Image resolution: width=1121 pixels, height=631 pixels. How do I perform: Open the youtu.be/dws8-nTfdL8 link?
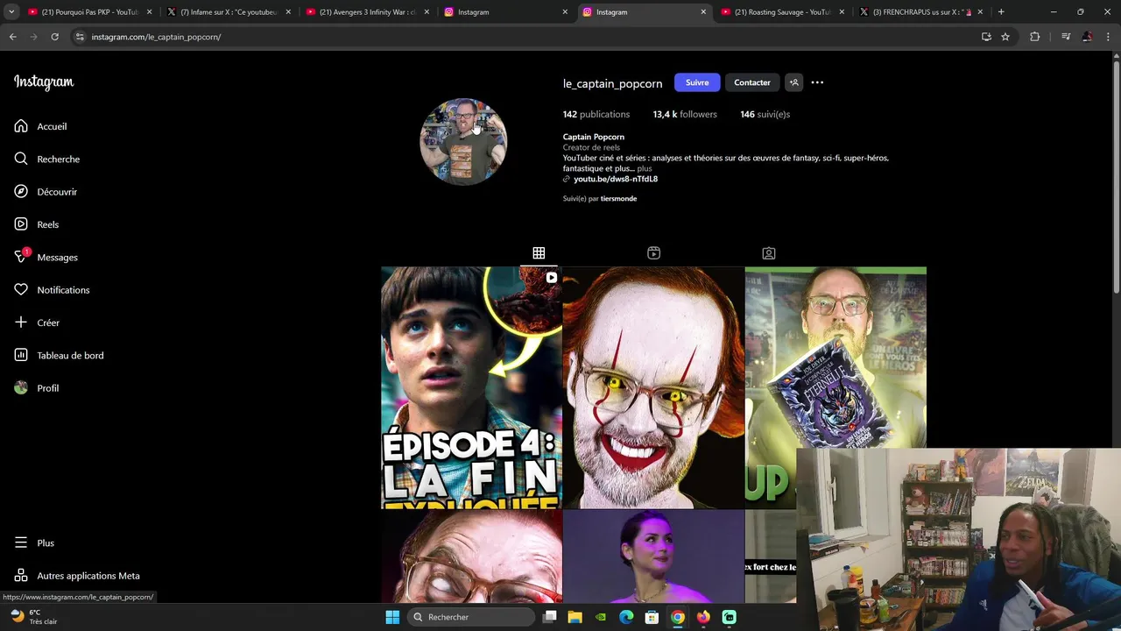coord(616,179)
